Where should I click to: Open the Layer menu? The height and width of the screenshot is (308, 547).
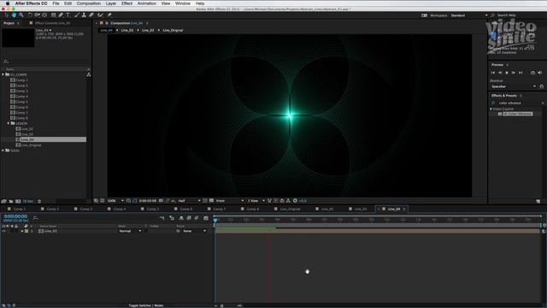pyautogui.click(x=111, y=3)
